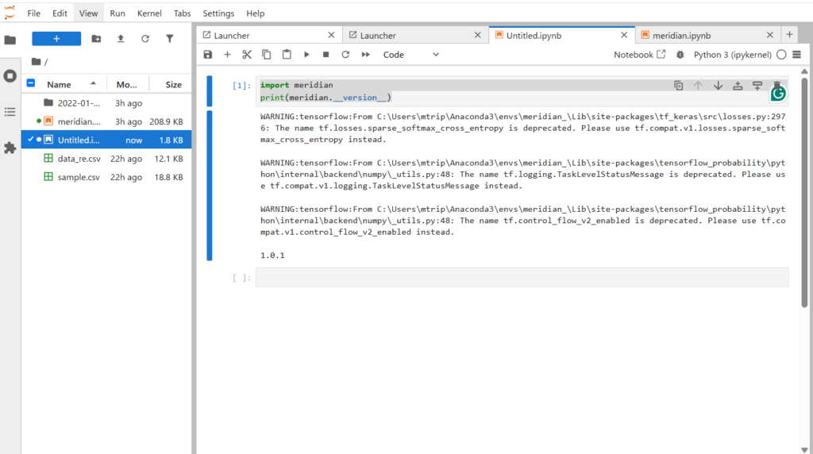Viewport: 813px width, 454px height.
Task: Uncheck the Untitled.ipynb file checkbox
Action: (31, 140)
